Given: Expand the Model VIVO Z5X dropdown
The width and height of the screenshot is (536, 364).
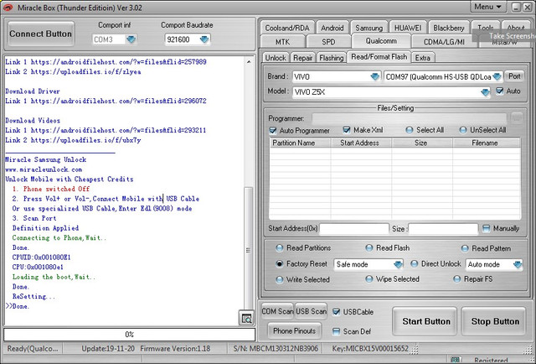Looking at the screenshot, I should point(485,92).
